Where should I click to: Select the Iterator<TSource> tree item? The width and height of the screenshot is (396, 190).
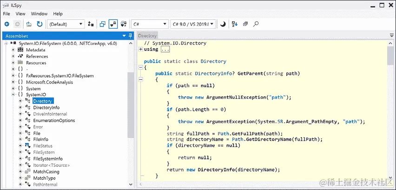point(52,165)
